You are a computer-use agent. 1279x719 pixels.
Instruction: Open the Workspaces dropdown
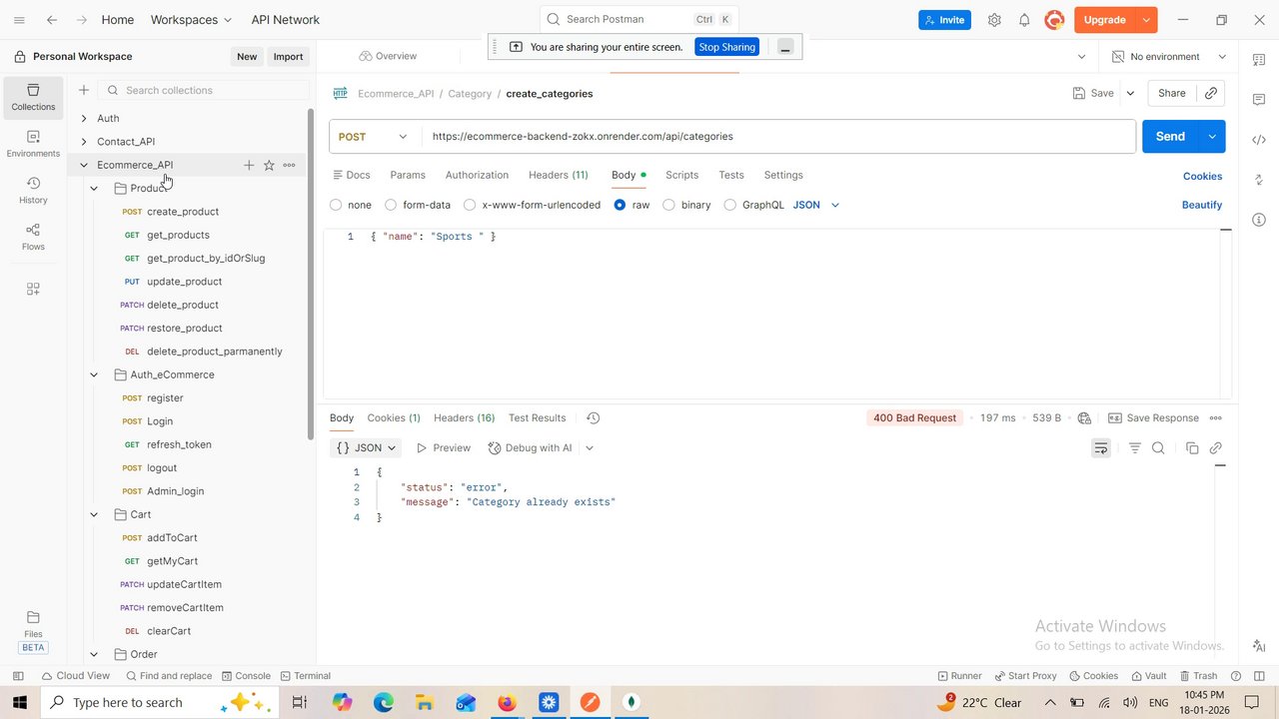point(191,20)
